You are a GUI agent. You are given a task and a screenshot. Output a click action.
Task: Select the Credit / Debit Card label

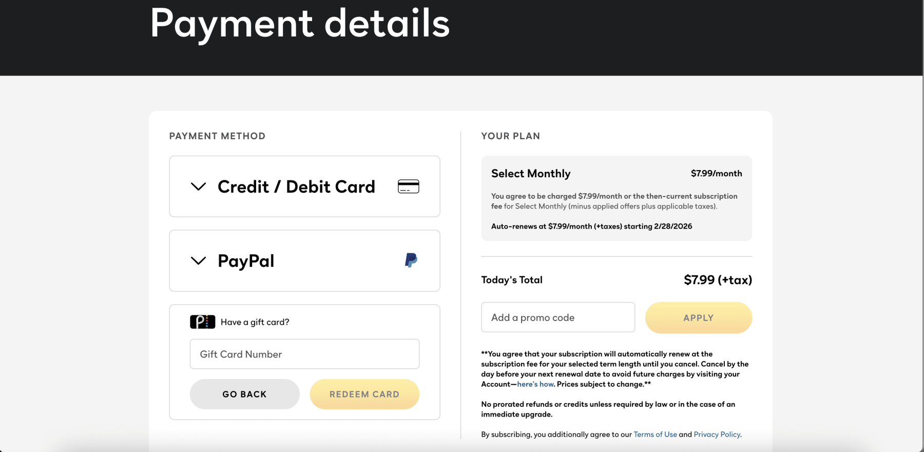[296, 187]
